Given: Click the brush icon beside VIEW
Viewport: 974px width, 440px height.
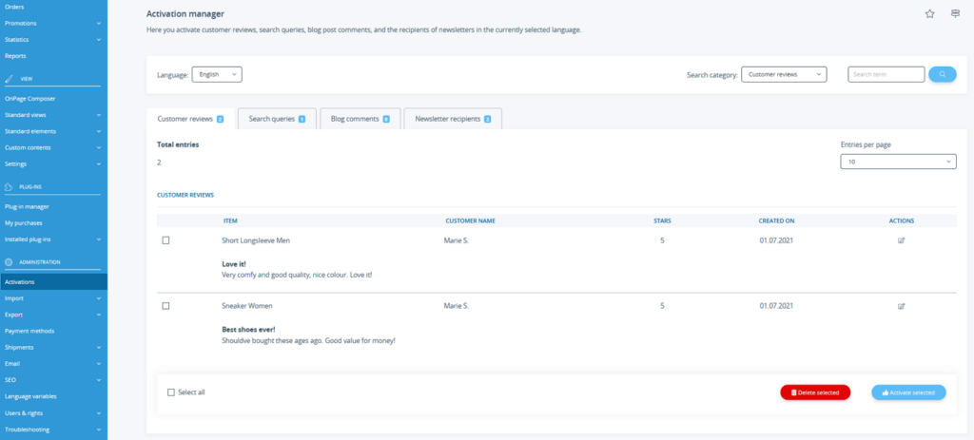Looking at the screenshot, I should click(9, 81).
